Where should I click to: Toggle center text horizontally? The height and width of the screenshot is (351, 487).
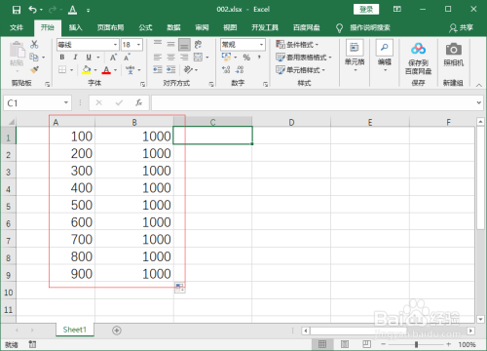click(170, 58)
